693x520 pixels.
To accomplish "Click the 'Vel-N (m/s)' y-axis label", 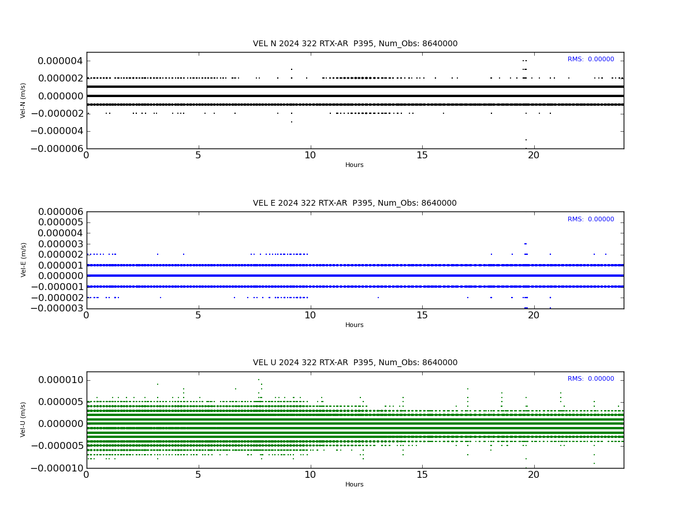I will click(x=24, y=100).
